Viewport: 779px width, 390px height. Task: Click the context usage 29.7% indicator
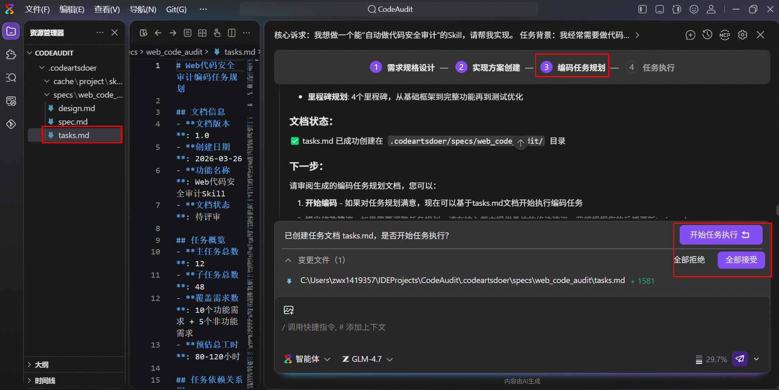click(x=711, y=359)
